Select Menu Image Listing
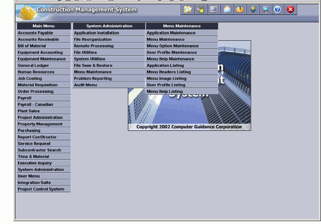 click(x=182, y=79)
